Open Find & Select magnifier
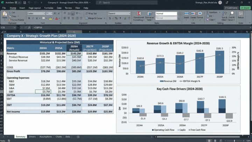Screen dimensions: 252x142 click(232, 14)
